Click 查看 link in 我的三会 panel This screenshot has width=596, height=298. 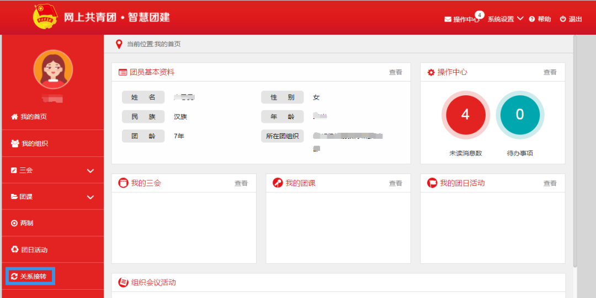(241, 183)
